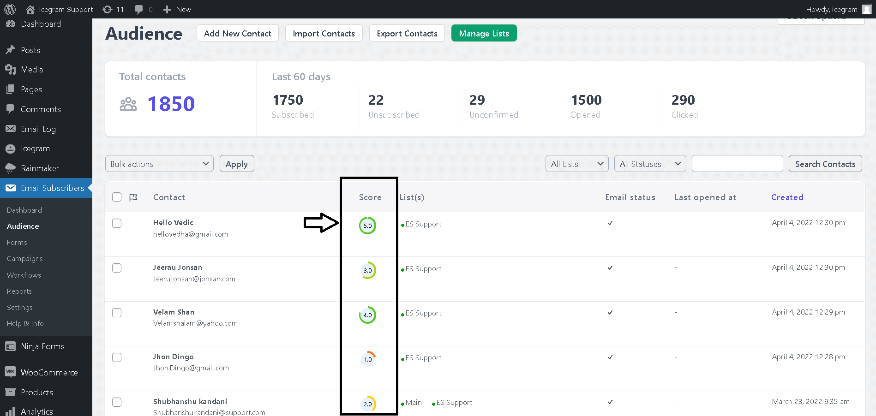876x416 pixels.
Task: Click the Products box icon
Action: 10,392
